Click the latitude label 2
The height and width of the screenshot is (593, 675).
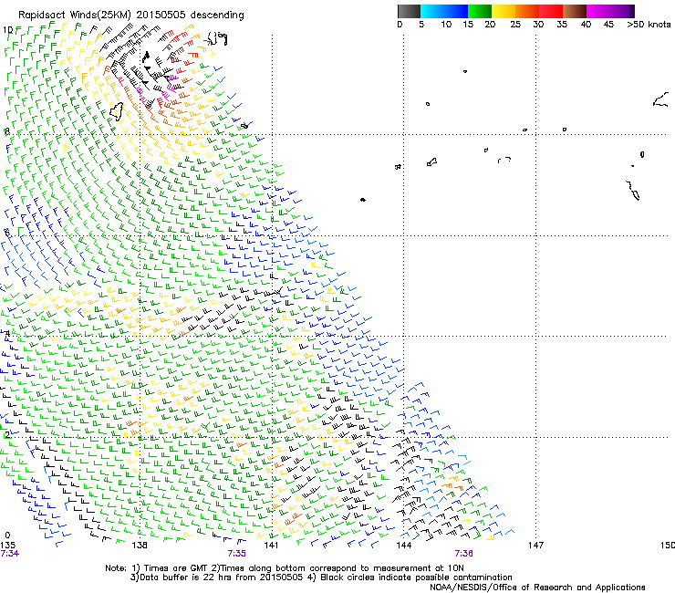(x=7, y=434)
